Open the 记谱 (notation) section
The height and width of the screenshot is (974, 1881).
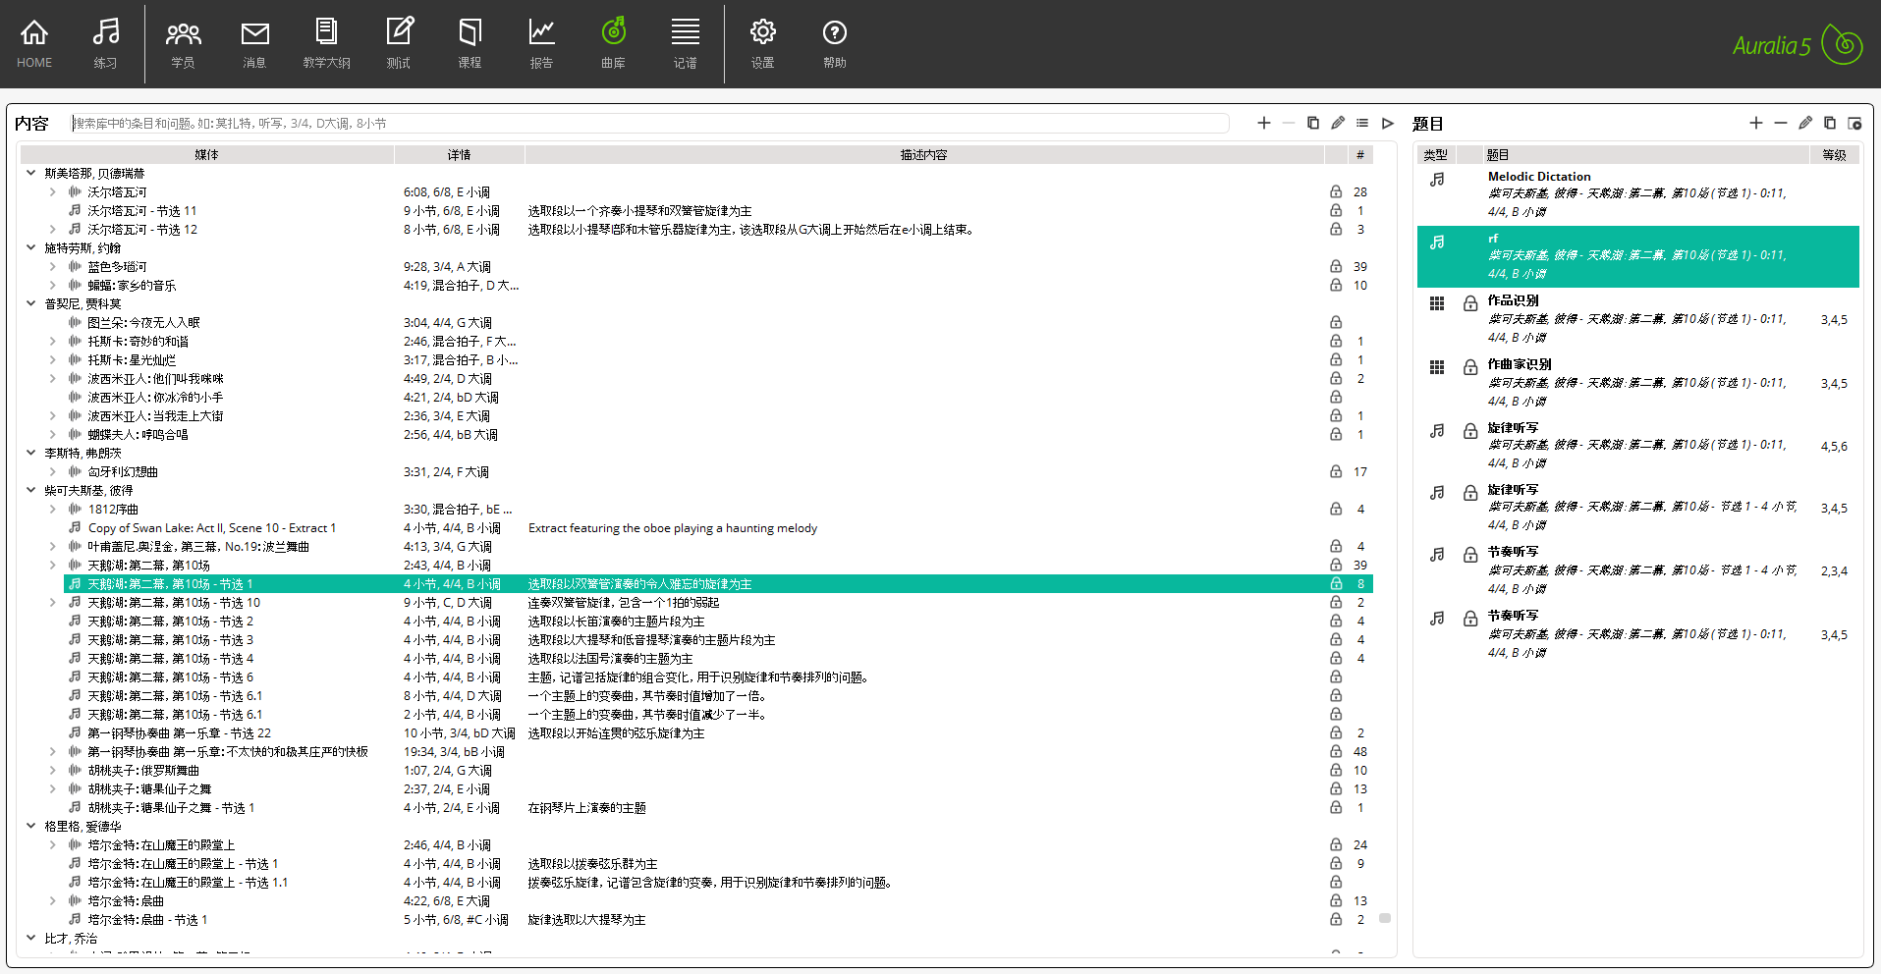(686, 44)
